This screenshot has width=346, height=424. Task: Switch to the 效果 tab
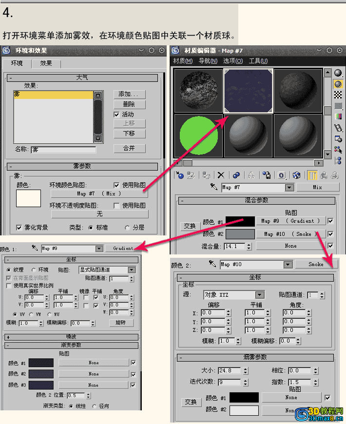coord(46,63)
